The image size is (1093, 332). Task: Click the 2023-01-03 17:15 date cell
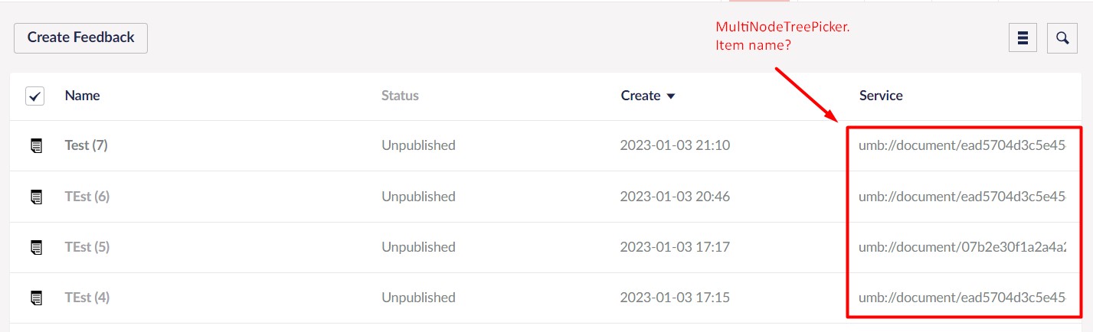tap(675, 298)
